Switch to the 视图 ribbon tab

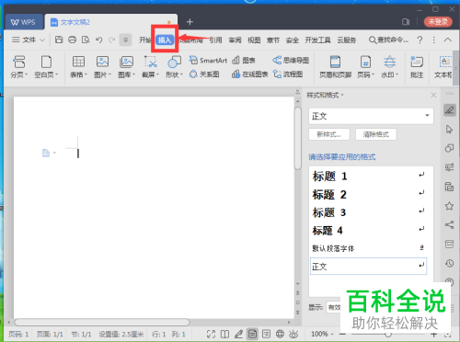(x=254, y=40)
